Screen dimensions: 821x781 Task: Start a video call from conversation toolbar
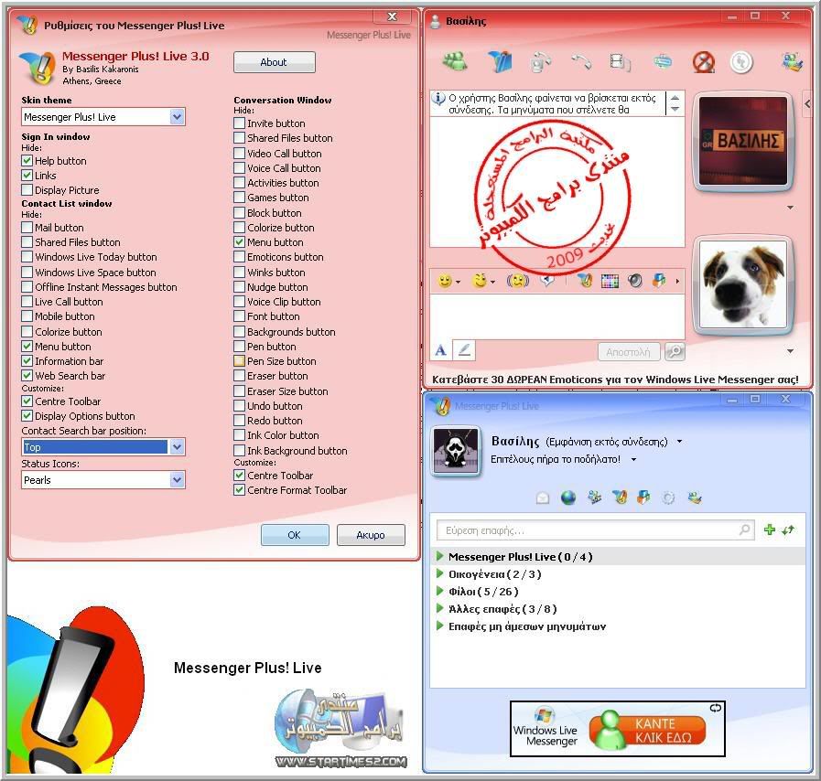click(x=540, y=62)
